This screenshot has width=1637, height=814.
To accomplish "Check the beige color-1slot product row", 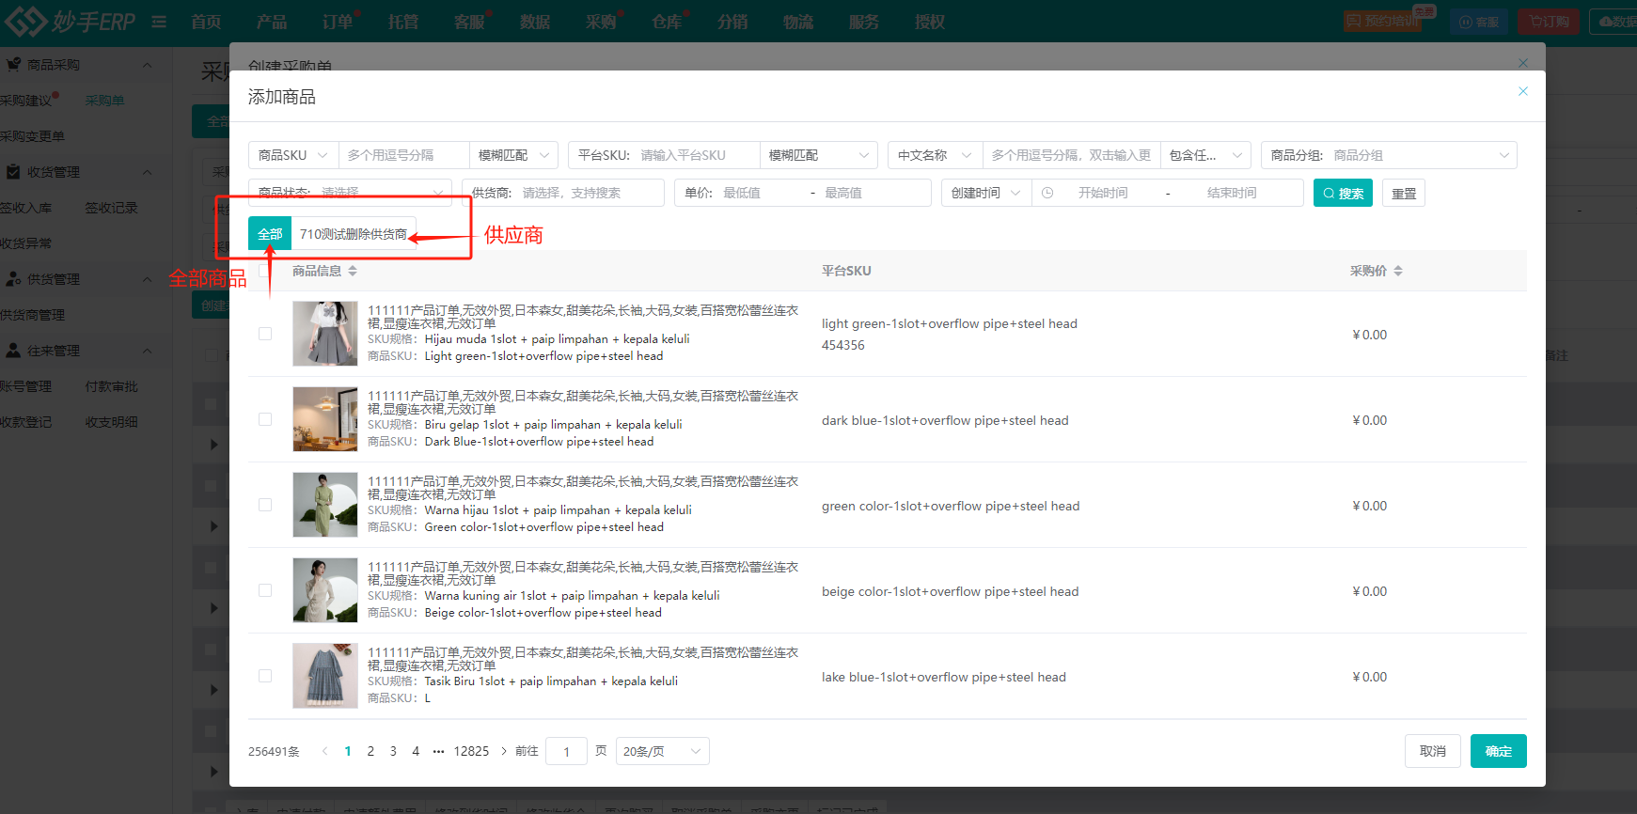I will [x=265, y=590].
